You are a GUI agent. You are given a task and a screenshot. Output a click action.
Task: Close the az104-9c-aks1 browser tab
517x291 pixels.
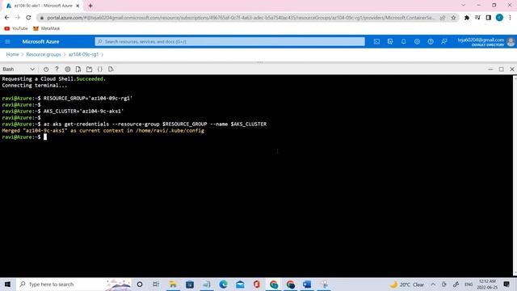[78, 6]
